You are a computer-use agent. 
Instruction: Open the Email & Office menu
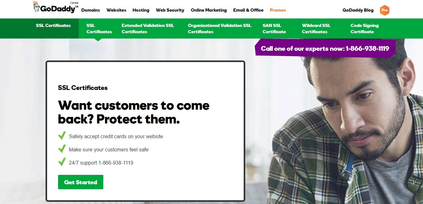(248, 10)
